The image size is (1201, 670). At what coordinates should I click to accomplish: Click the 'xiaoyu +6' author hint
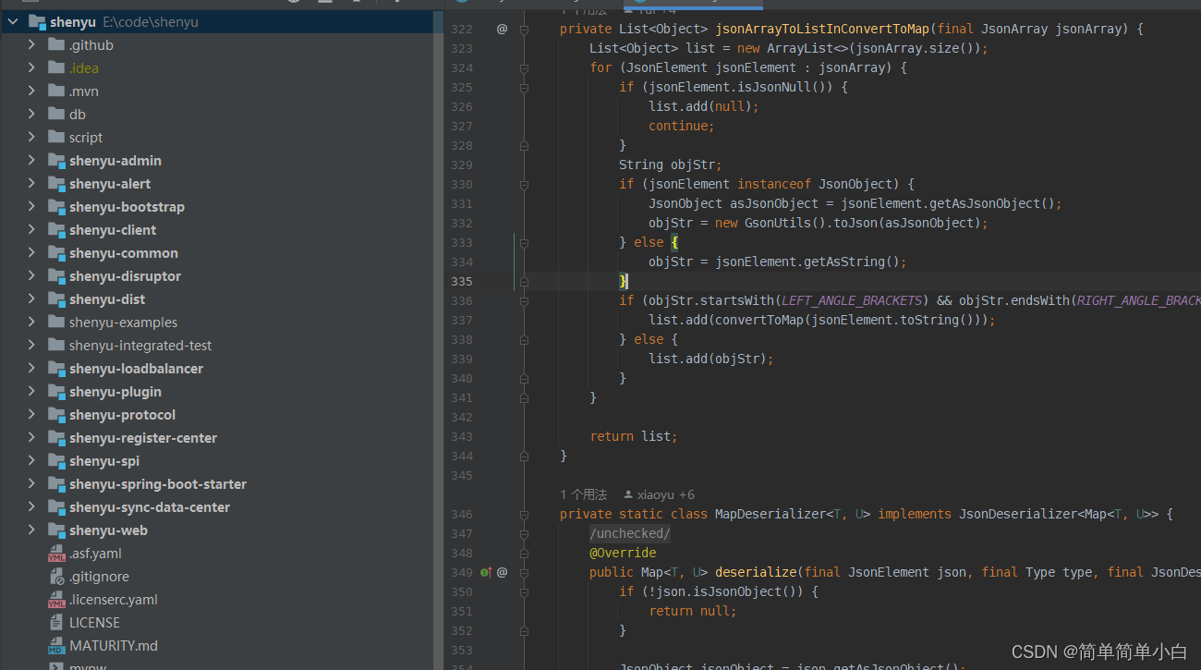click(x=659, y=494)
